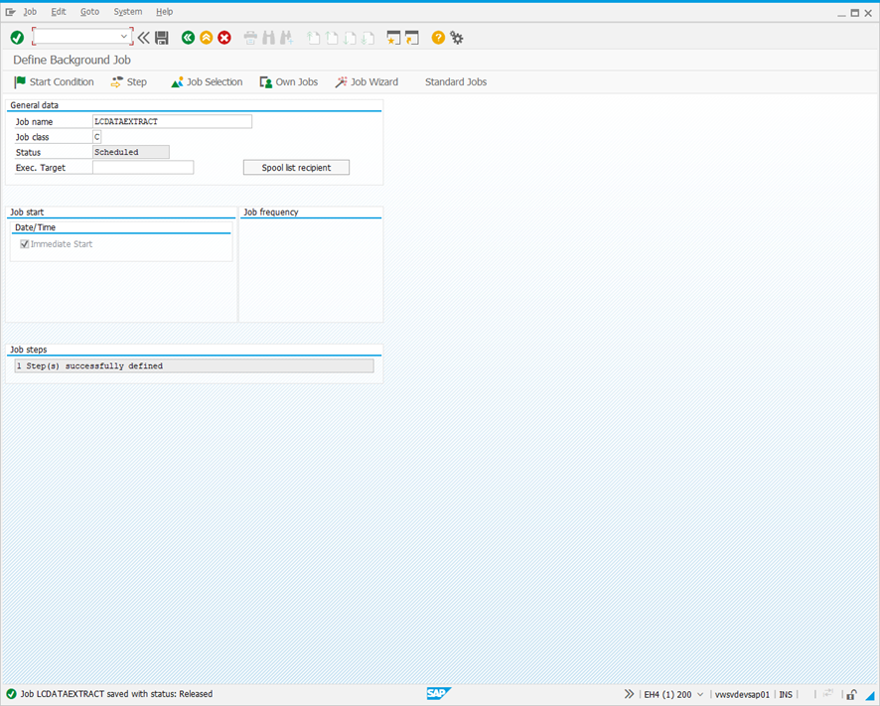Click the Create New Session icon
Screen dimensions: 880x706
point(392,37)
